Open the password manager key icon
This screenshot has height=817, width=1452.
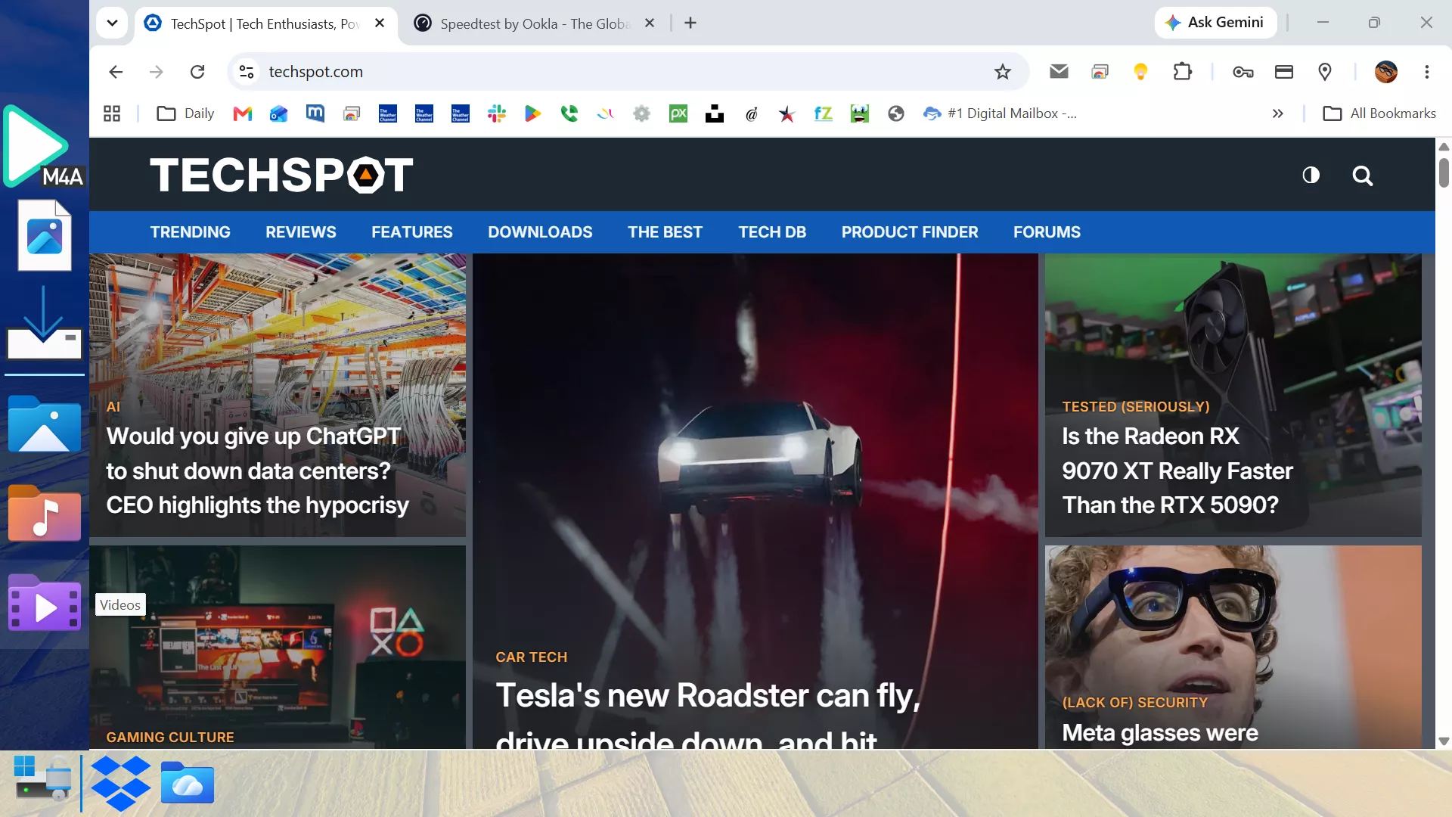click(x=1243, y=72)
